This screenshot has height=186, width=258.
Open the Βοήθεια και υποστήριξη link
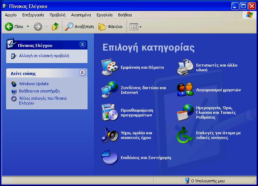[39, 91]
